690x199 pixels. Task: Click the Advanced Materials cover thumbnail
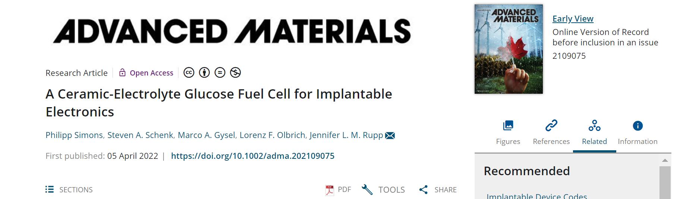509,49
